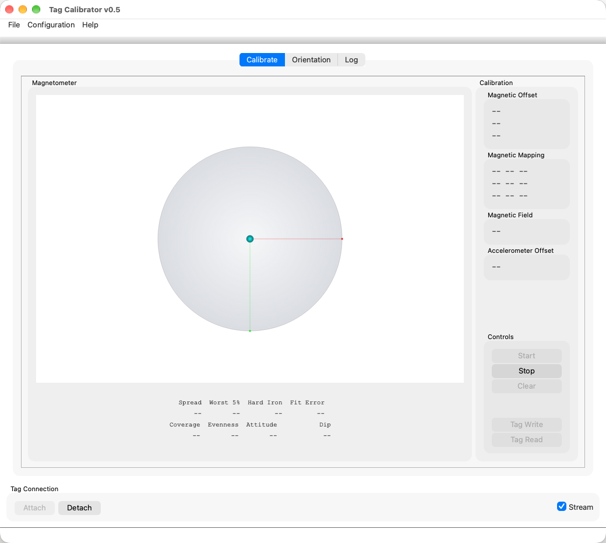Click the Controls section heading

501,337
